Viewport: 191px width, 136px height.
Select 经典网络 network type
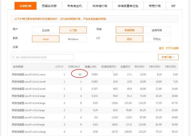(157, 30)
